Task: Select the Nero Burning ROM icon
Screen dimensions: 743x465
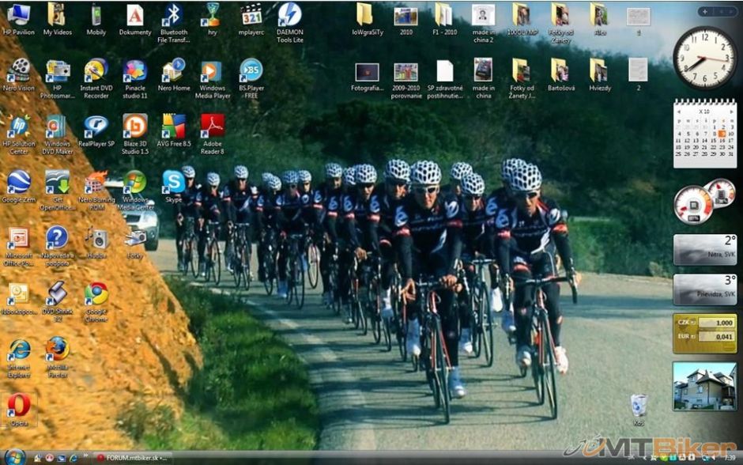Action: pos(96,183)
